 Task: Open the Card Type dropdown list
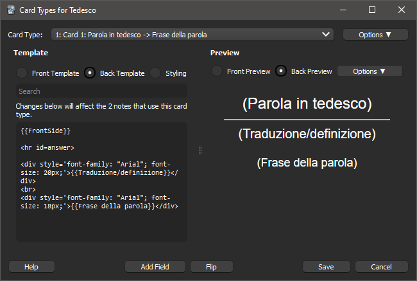[x=192, y=35]
